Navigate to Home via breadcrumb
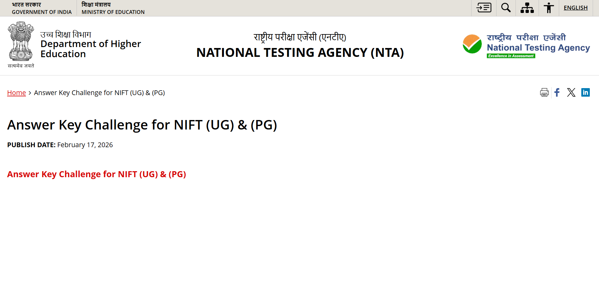Screen dimensions: 599x295 coord(16,93)
